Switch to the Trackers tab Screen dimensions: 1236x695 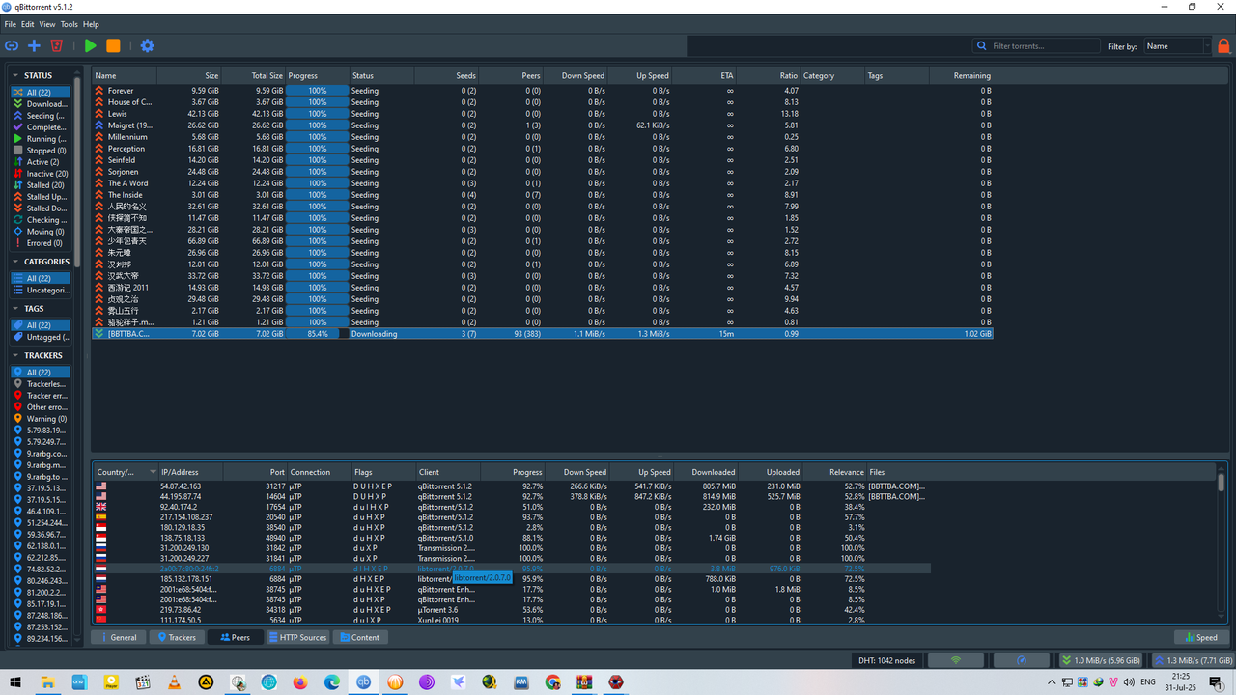[x=176, y=637]
